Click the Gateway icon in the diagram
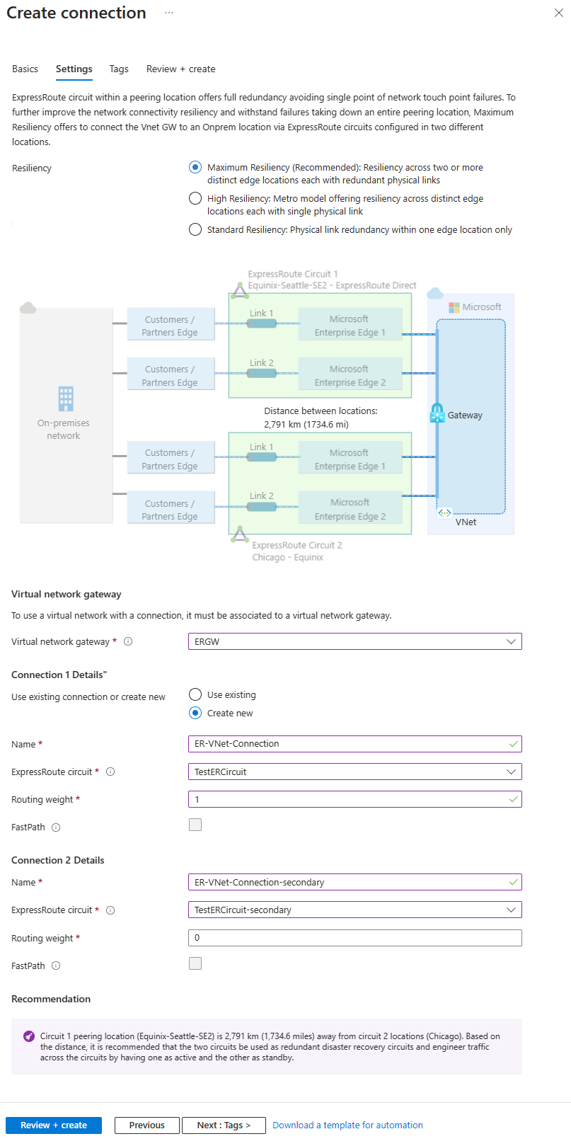 437,415
